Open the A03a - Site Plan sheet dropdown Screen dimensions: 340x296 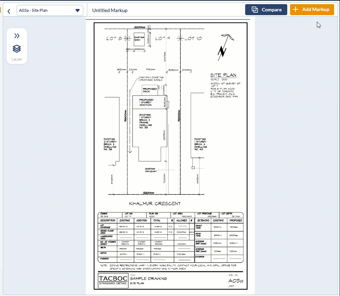50,10
